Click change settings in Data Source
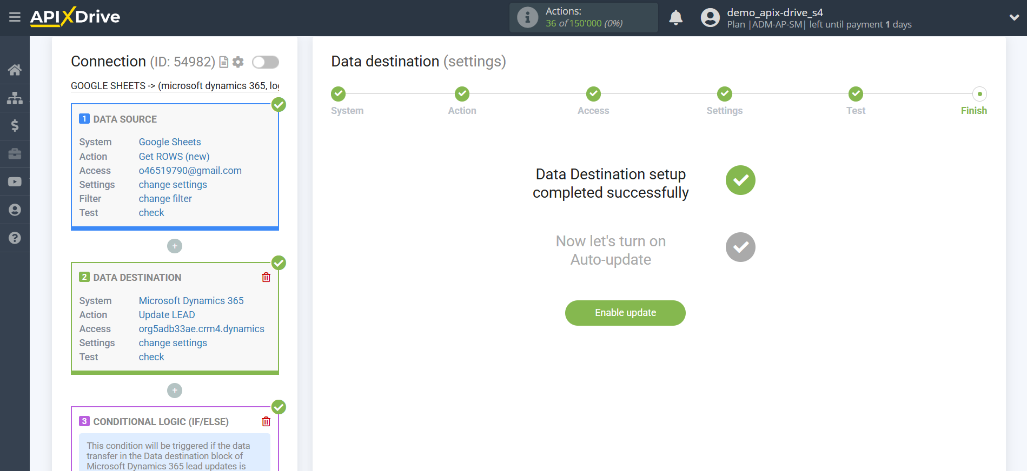The image size is (1027, 471). coord(173,185)
